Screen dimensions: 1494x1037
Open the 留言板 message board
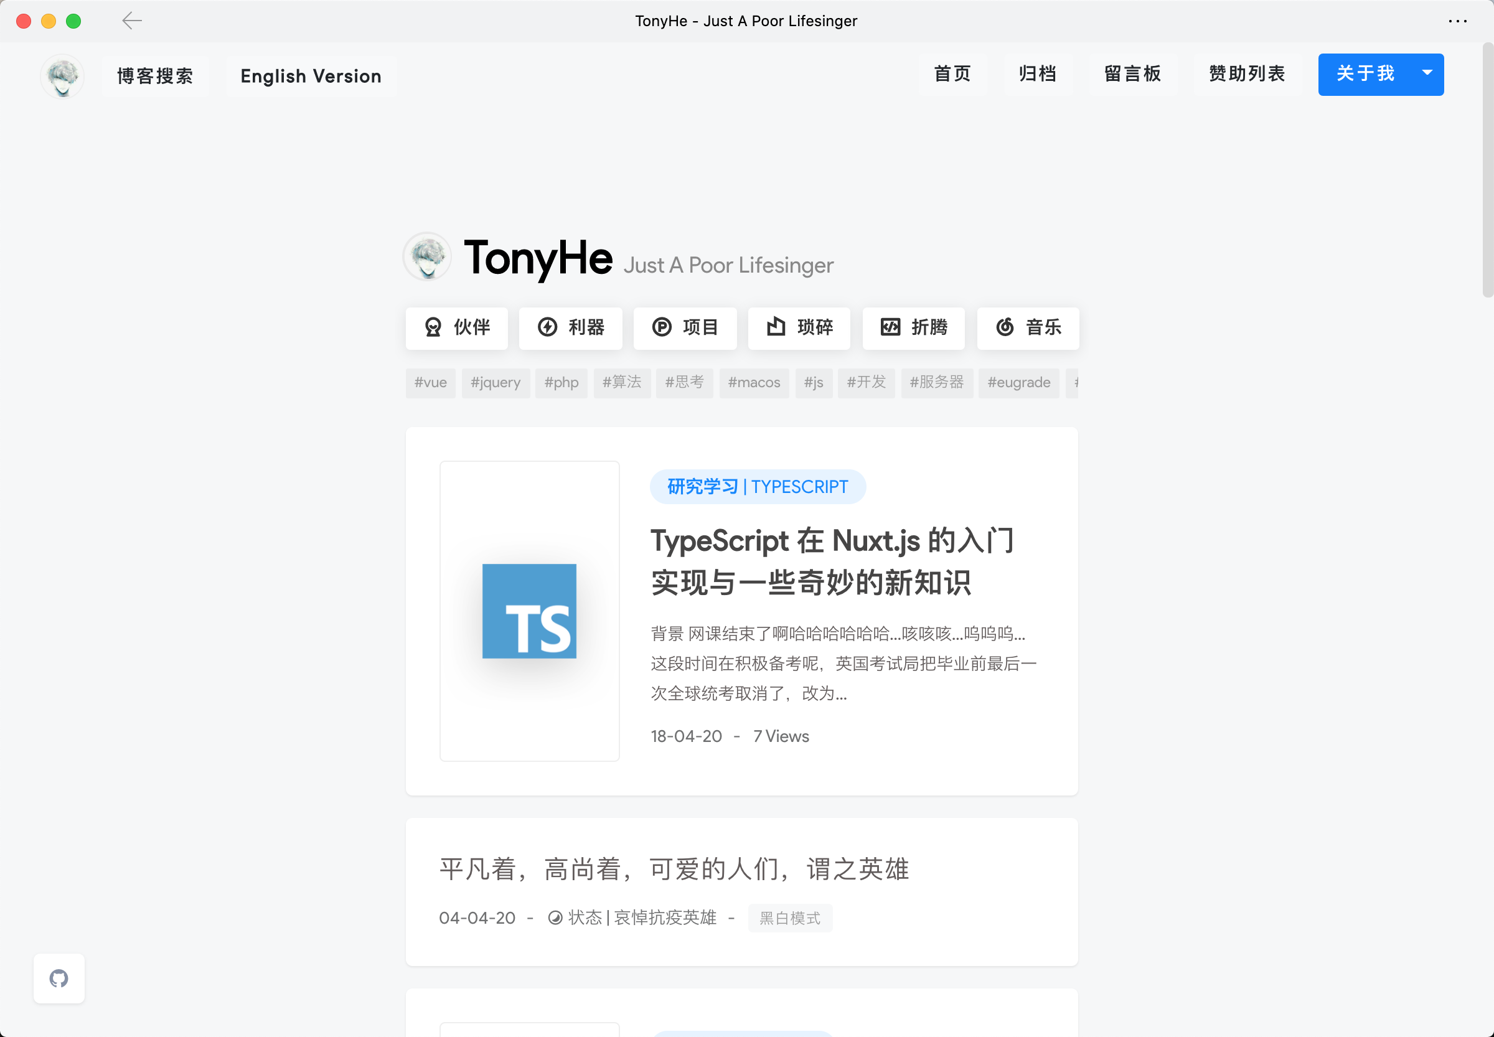point(1132,74)
